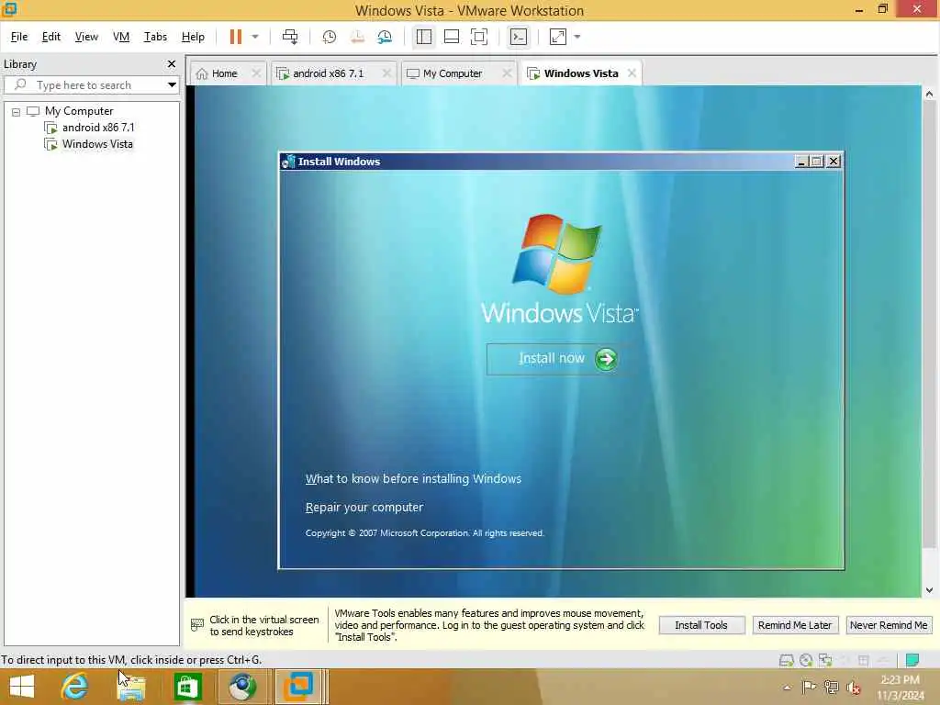
Task: Click Never Remind Me button
Action: click(889, 625)
